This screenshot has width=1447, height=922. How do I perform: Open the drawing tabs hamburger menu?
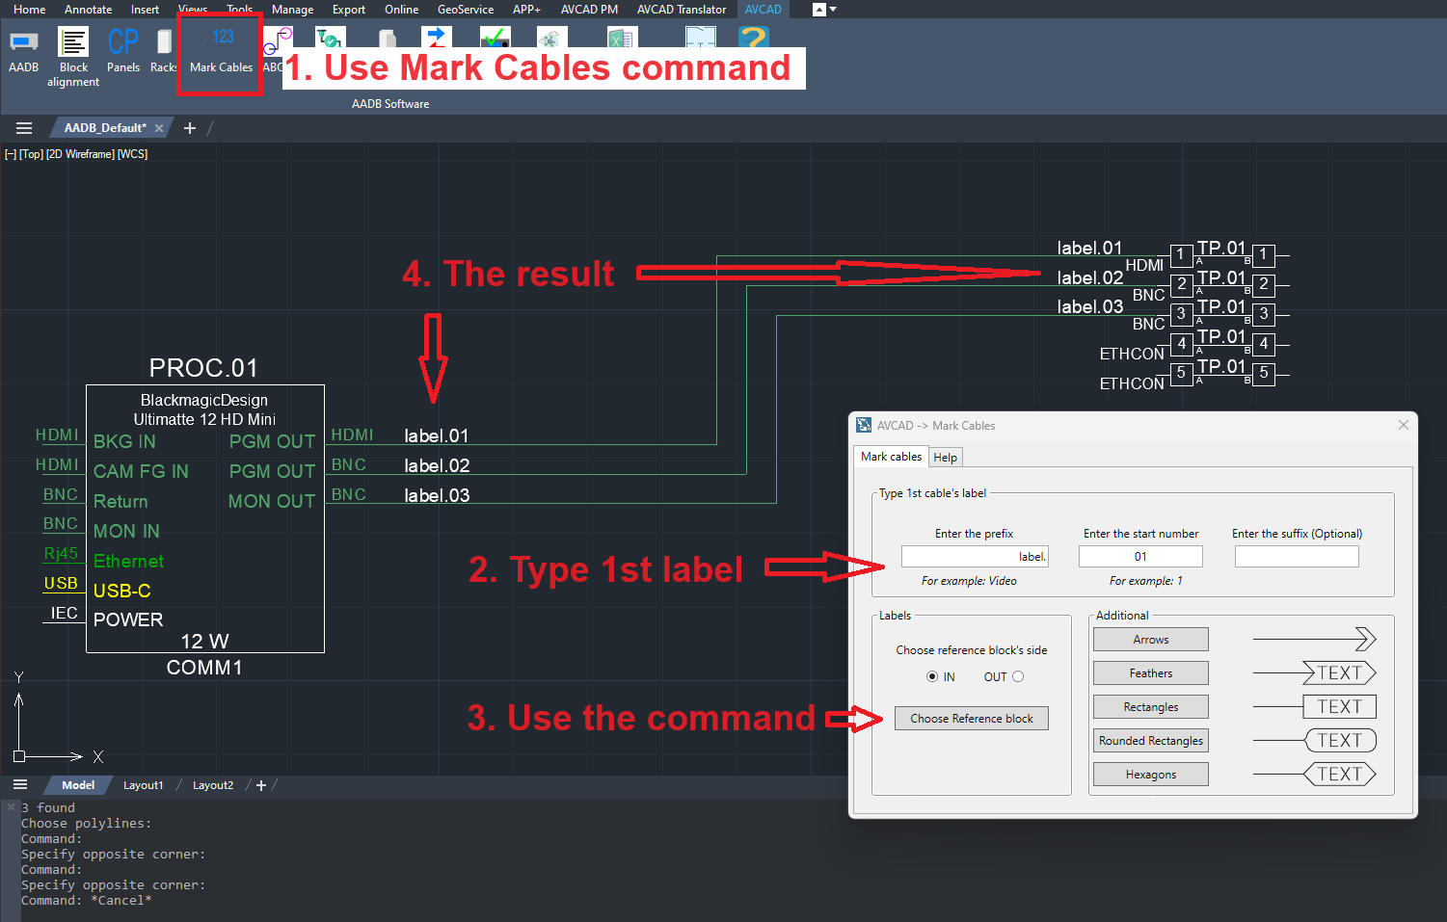click(x=24, y=128)
